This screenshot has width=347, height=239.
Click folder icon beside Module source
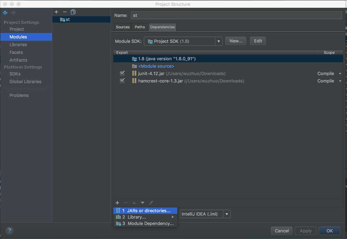134,66
